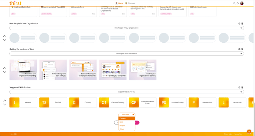Open Welcome to Thirst article card
This screenshot has height=136, width=255.
click(x=83, y=12)
